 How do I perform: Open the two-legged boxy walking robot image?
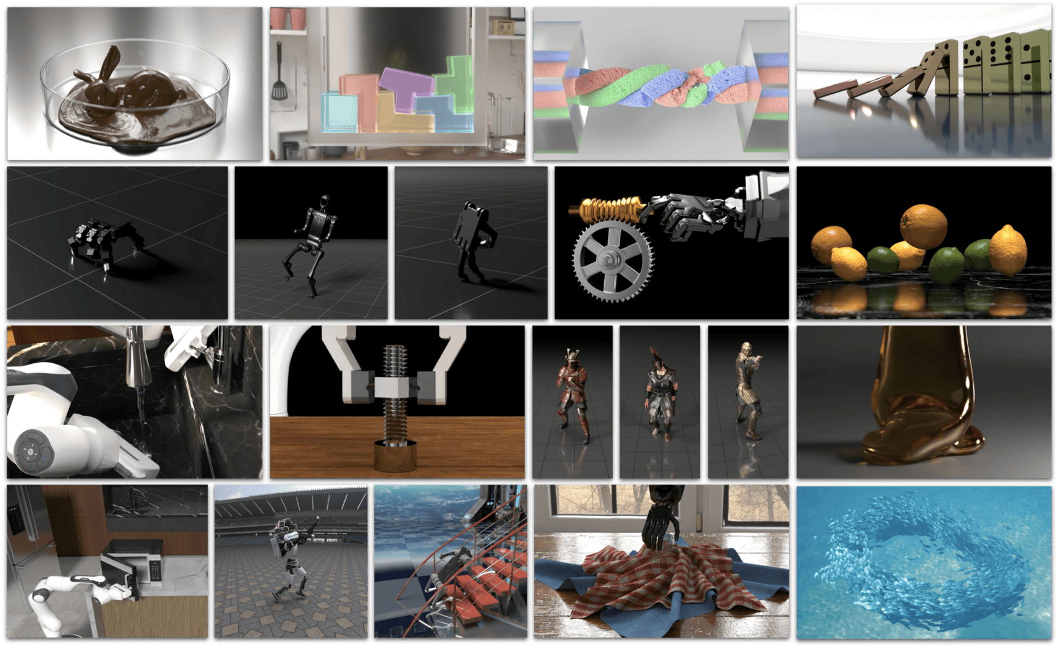(471, 242)
